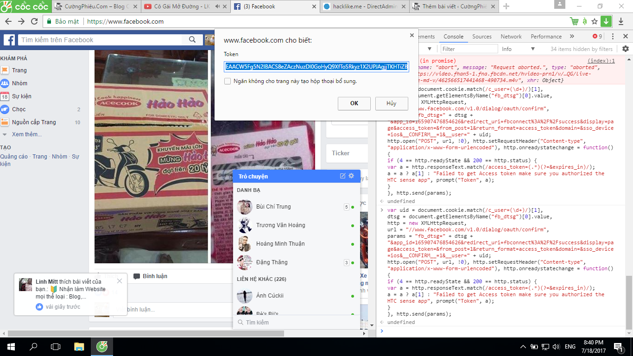Switch to the Performance tab
The width and height of the screenshot is (633, 356).
pos(546,37)
